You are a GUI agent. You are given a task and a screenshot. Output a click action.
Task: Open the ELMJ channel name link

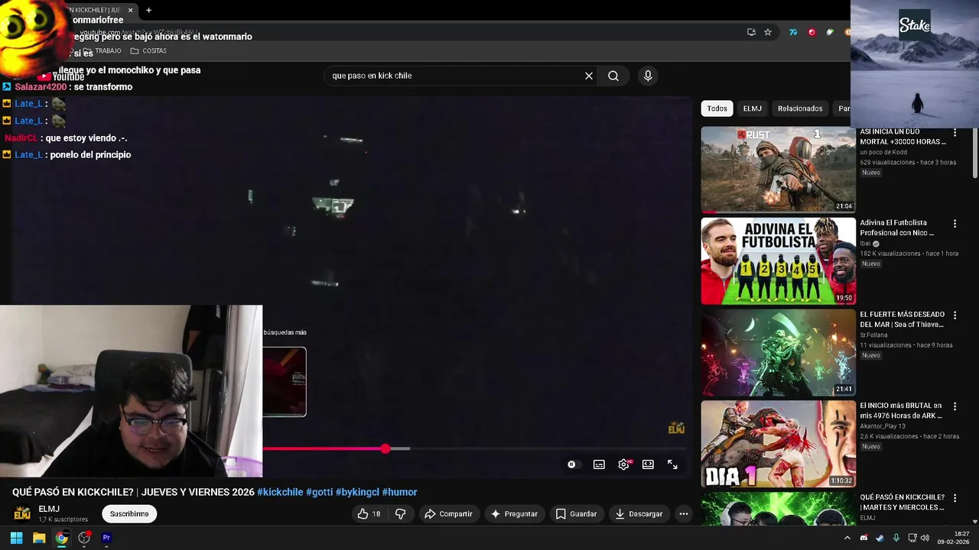pyautogui.click(x=49, y=509)
